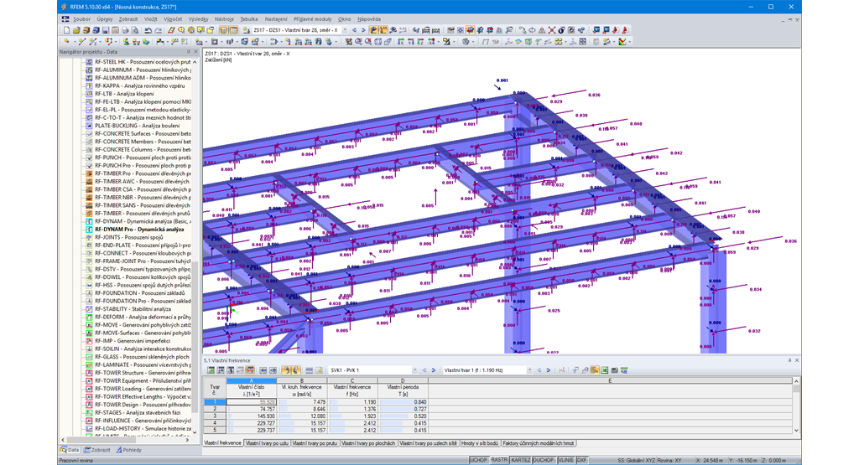The height and width of the screenshot is (465, 859).
Task: Click the info 'i' circle toolbar icon
Action: pos(561,30)
